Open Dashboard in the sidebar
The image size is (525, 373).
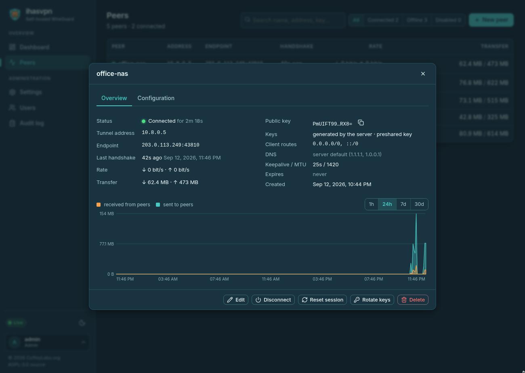(x=47, y=47)
